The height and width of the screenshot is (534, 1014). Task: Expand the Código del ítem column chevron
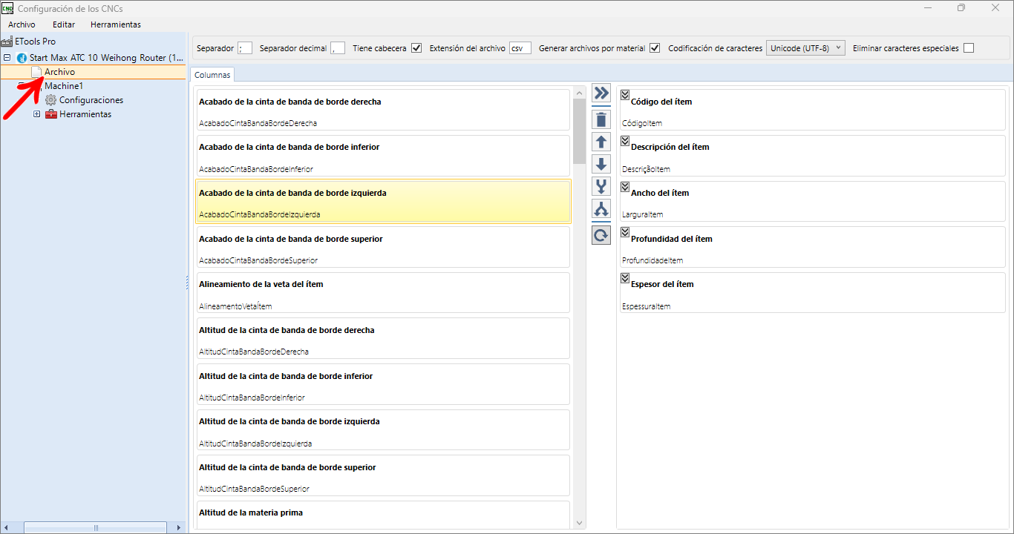click(625, 95)
